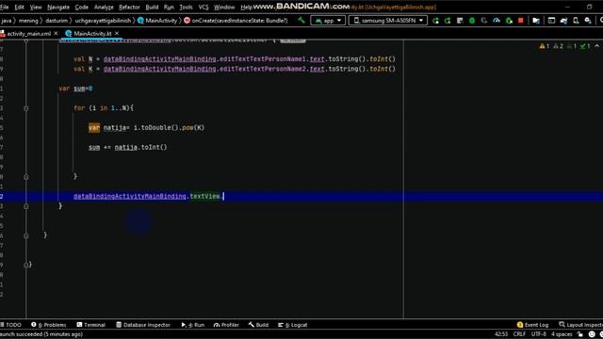Open the Event Log
The image size is (603, 339).
click(x=532, y=325)
